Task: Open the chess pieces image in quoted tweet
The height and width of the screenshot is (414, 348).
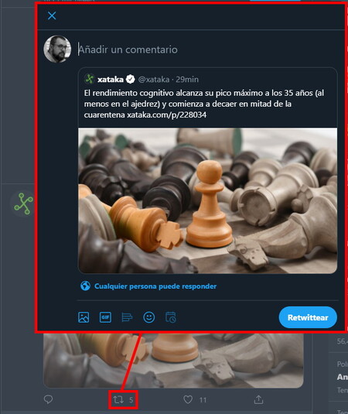Action: click(207, 200)
